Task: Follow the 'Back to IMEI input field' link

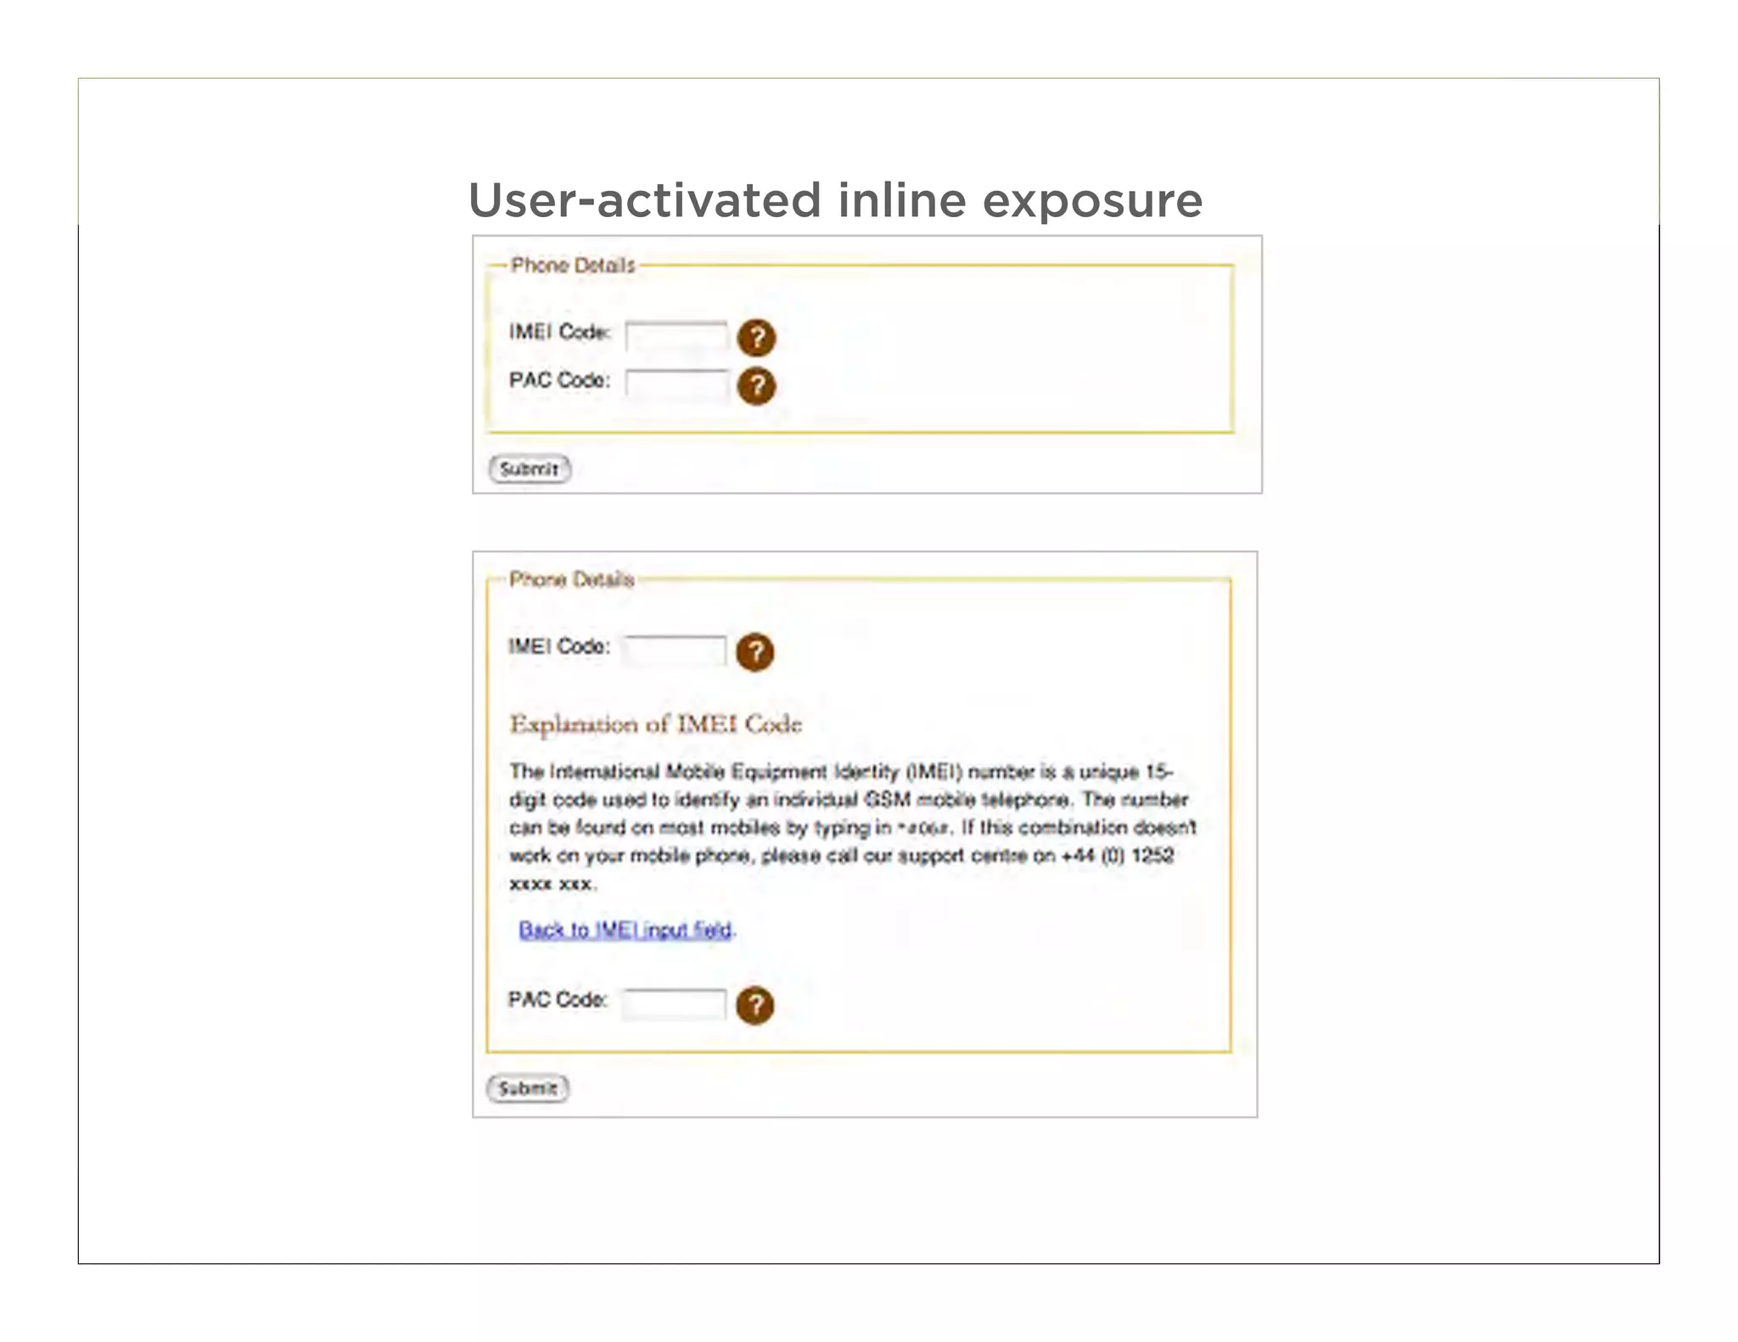Action: 625,930
